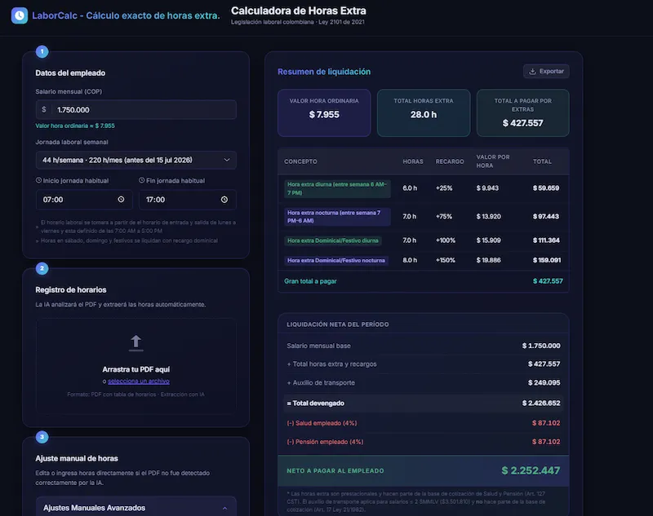Click the Total horas extra 28.0 h card
The height and width of the screenshot is (516, 653).
[x=424, y=112]
